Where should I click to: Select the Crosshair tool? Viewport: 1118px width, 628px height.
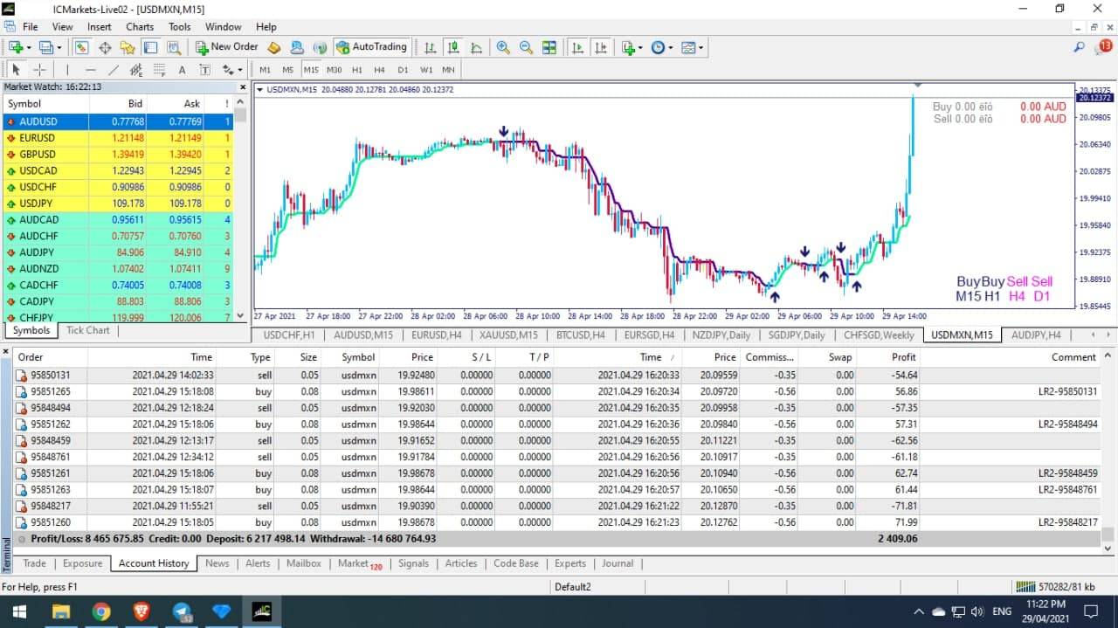tap(40, 70)
